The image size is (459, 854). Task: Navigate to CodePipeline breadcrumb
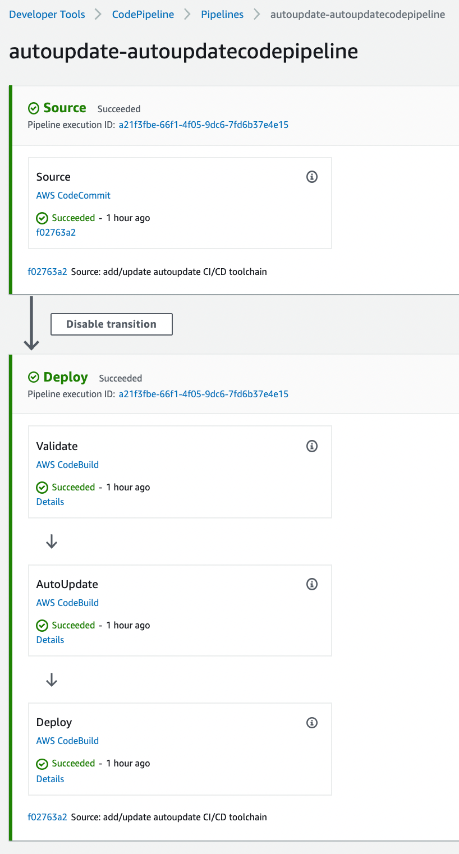coord(143,15)
